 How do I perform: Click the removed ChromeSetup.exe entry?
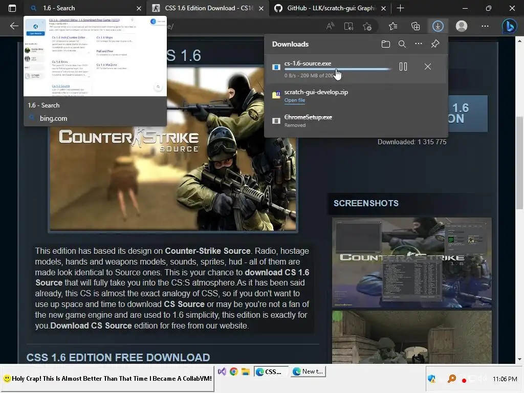[356, 121]
